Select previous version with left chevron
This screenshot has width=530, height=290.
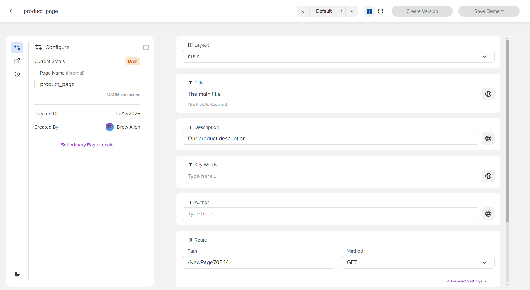303,11
